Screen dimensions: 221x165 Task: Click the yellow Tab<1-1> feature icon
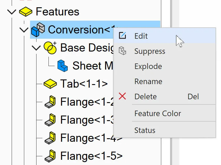[x=50, y=84]
